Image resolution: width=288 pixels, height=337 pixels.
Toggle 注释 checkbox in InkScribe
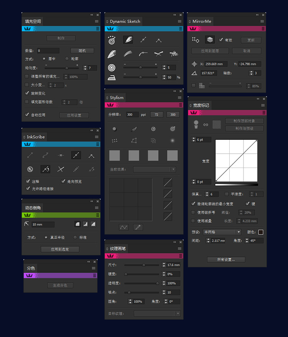(x=28, y=181)
